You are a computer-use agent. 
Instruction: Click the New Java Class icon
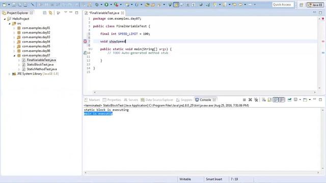coord(137,5)
